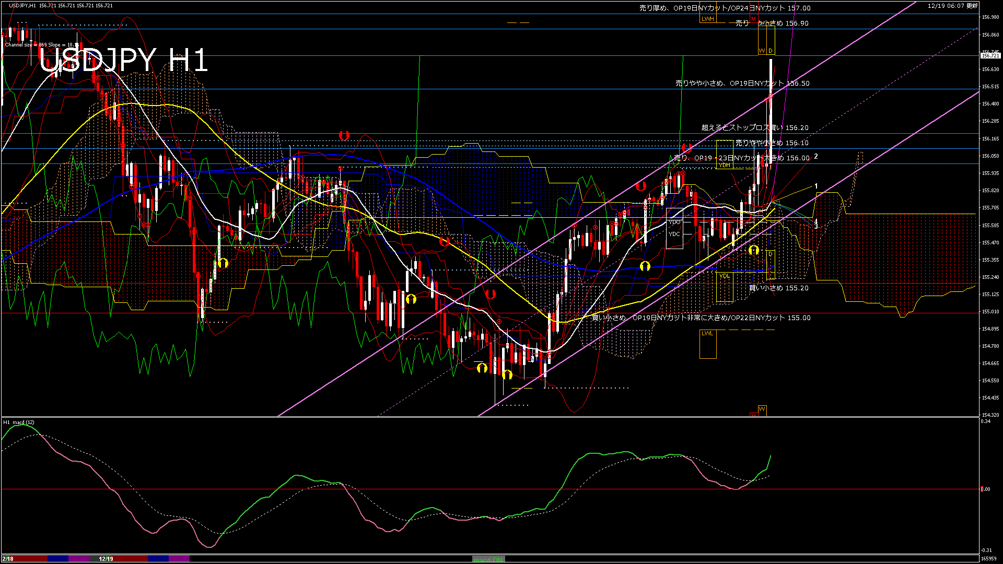
Task: Toggle the macd ON button
Action: [488, 559]
